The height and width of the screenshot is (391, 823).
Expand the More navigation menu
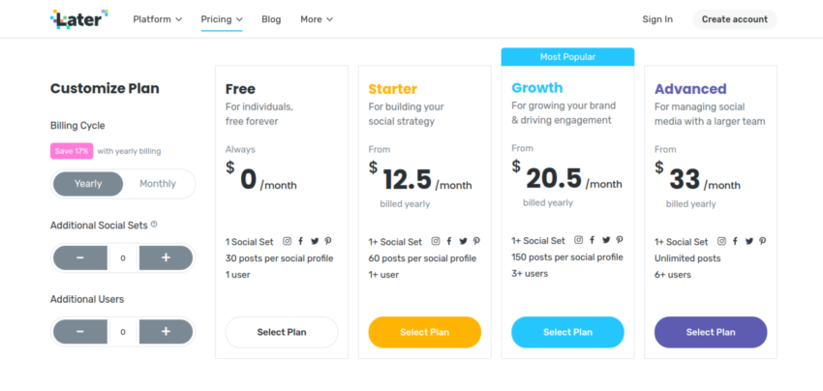[x=316, y=19]
